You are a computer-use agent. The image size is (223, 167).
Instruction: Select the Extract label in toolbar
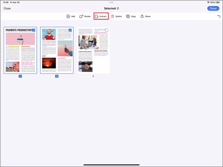[x=103, y=16]
